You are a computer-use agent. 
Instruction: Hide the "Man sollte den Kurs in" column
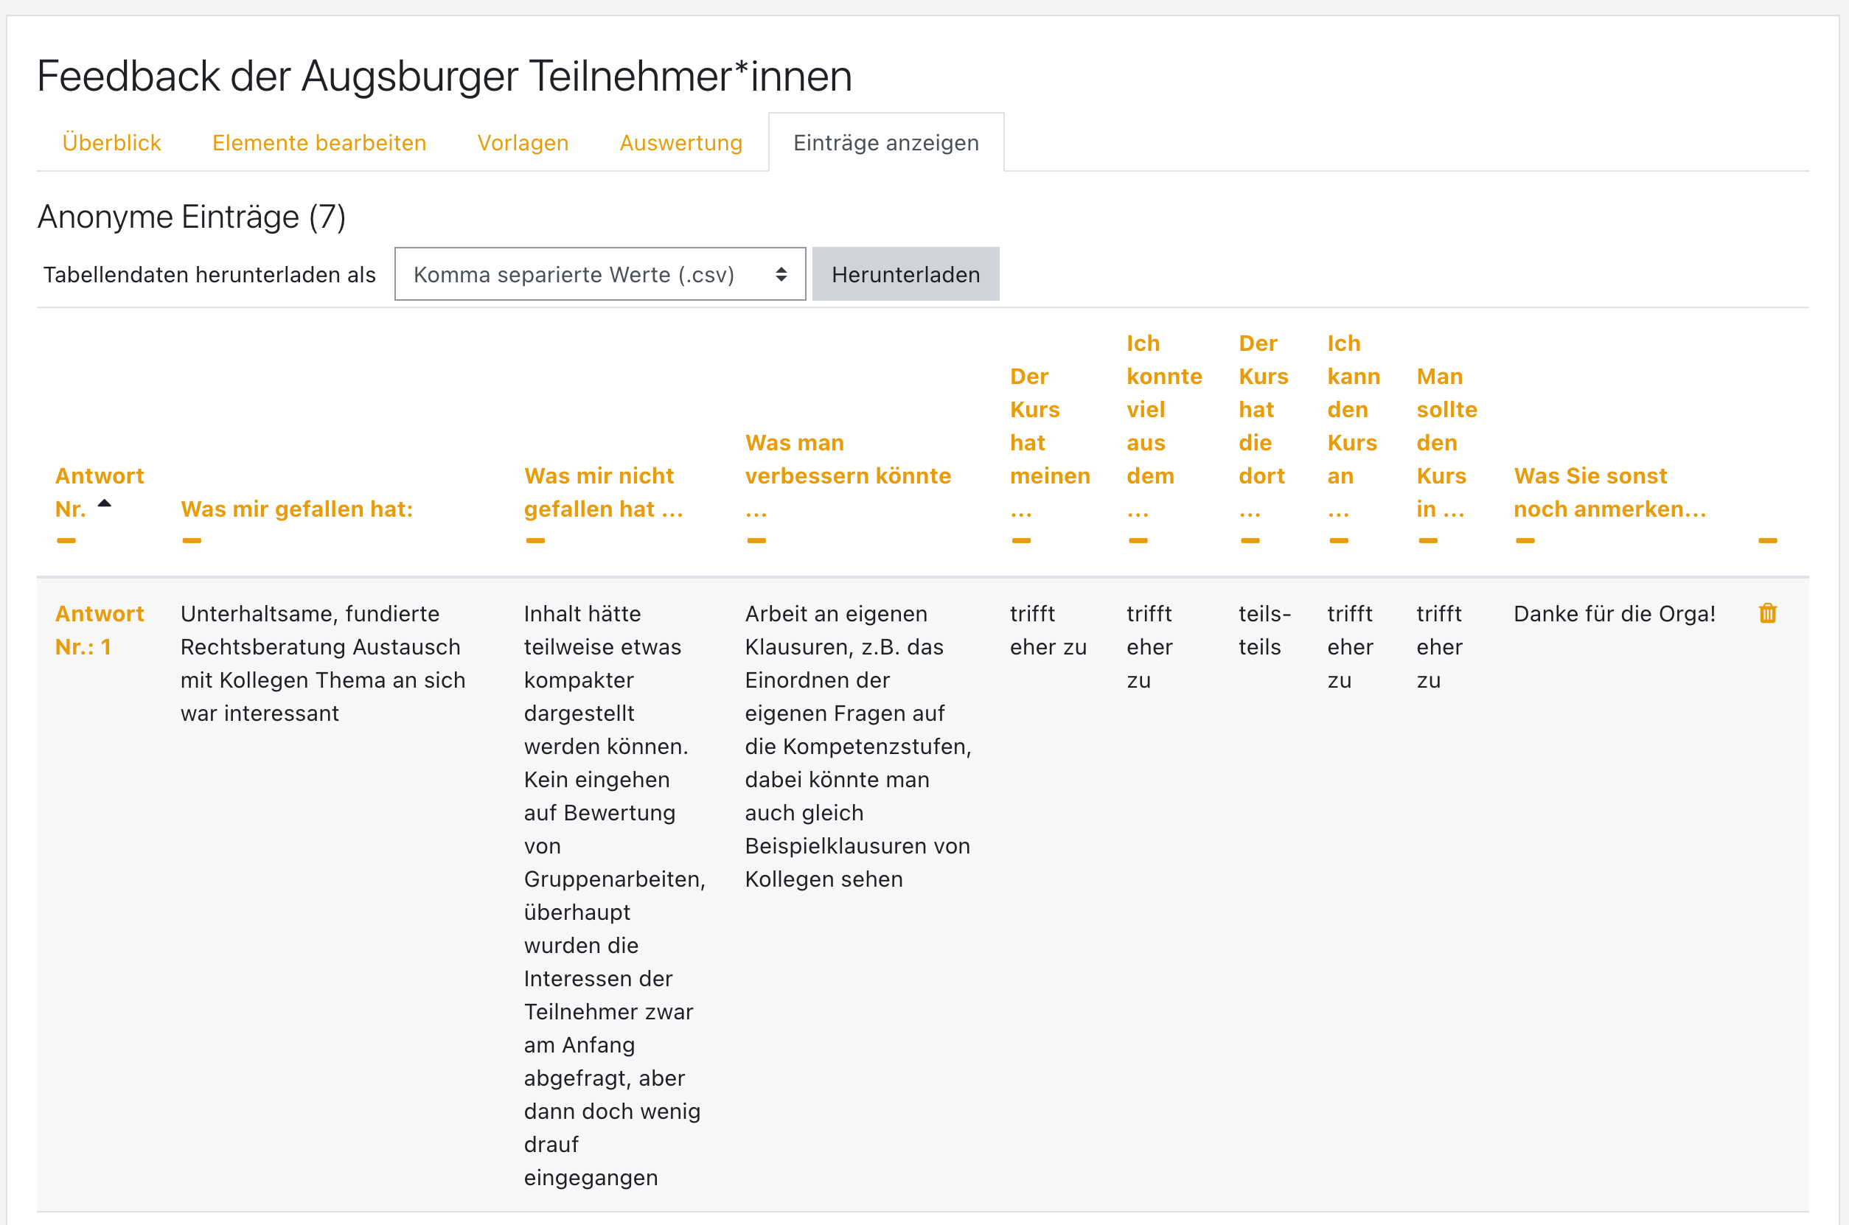[1428, 539]
